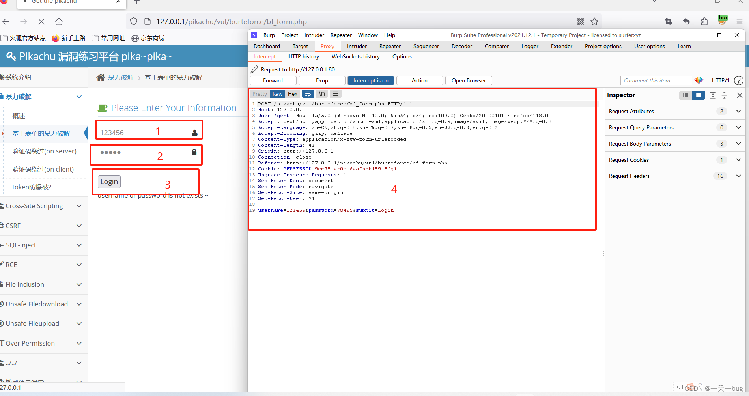The height and width of the screenshot is (396, 749).
Task: Open the Firefox hamburger menu
Action: click(x=740, y=21)
